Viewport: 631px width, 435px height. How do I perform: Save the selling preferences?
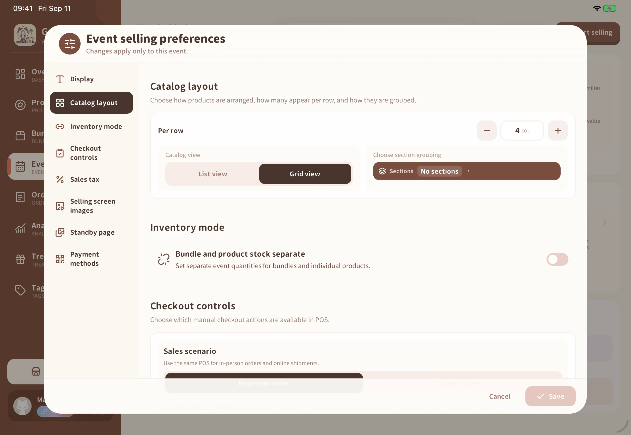[x=550, y=396]
